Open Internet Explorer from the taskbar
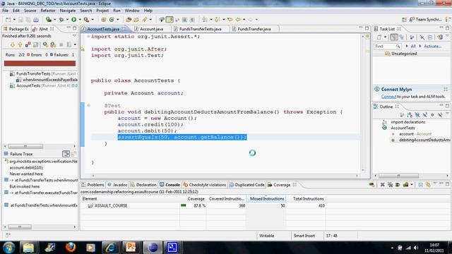This screenshot has width=452, height=254. pyautogui.click(x=110, y=247)
